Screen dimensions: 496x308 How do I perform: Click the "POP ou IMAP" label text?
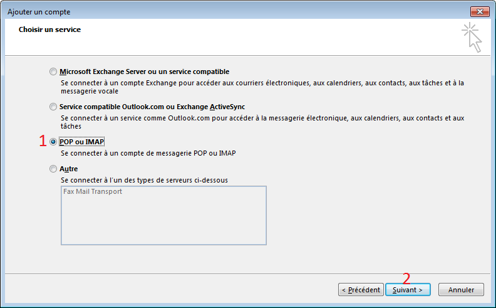81,142
